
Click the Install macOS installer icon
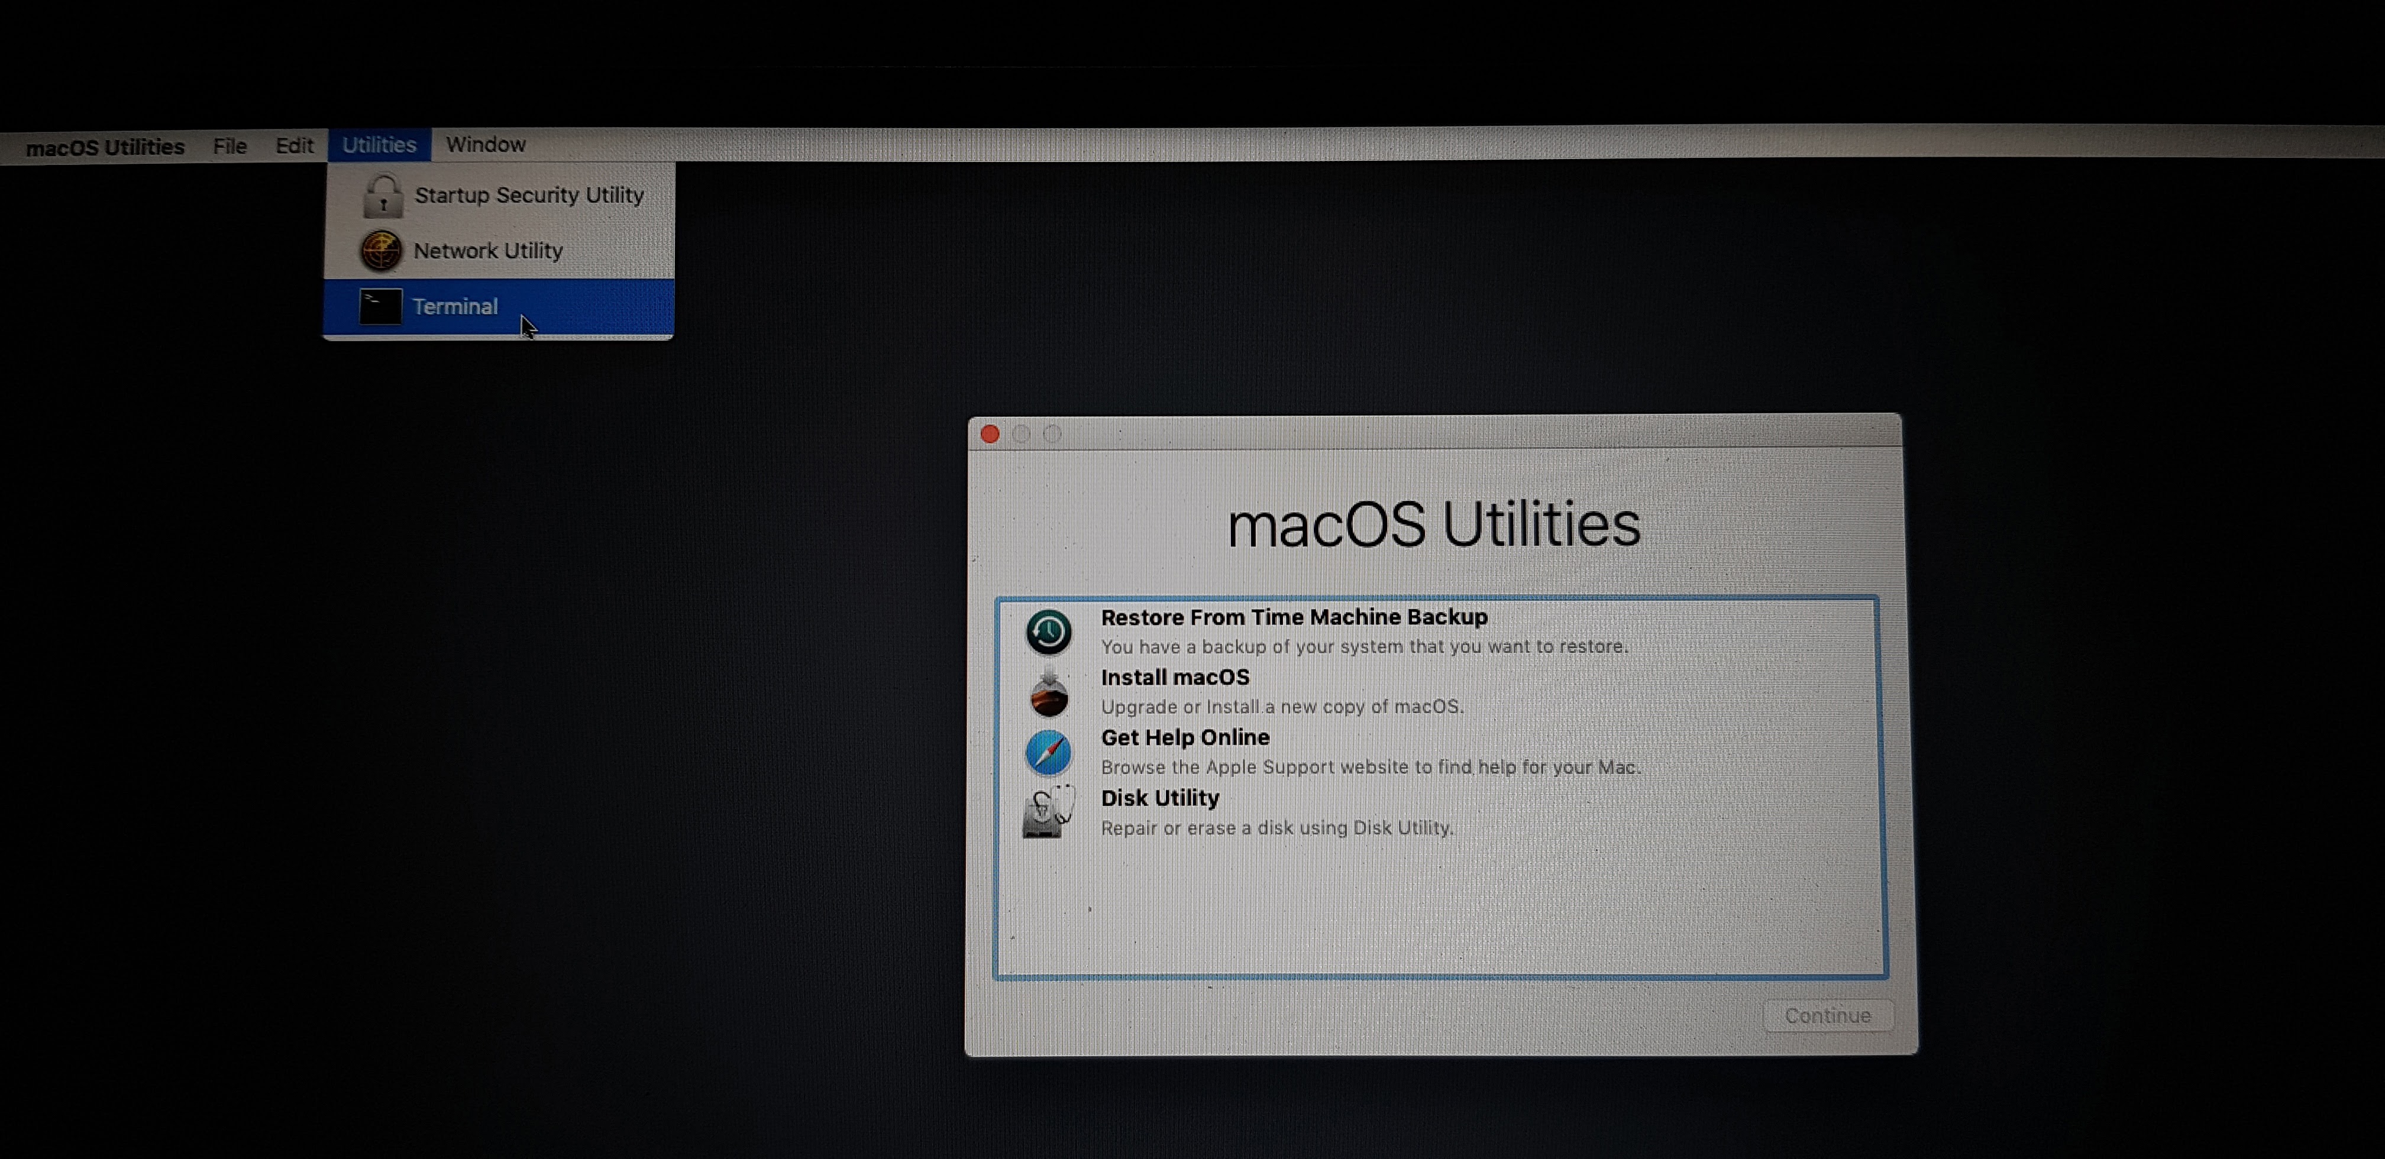pos(1048,692)
